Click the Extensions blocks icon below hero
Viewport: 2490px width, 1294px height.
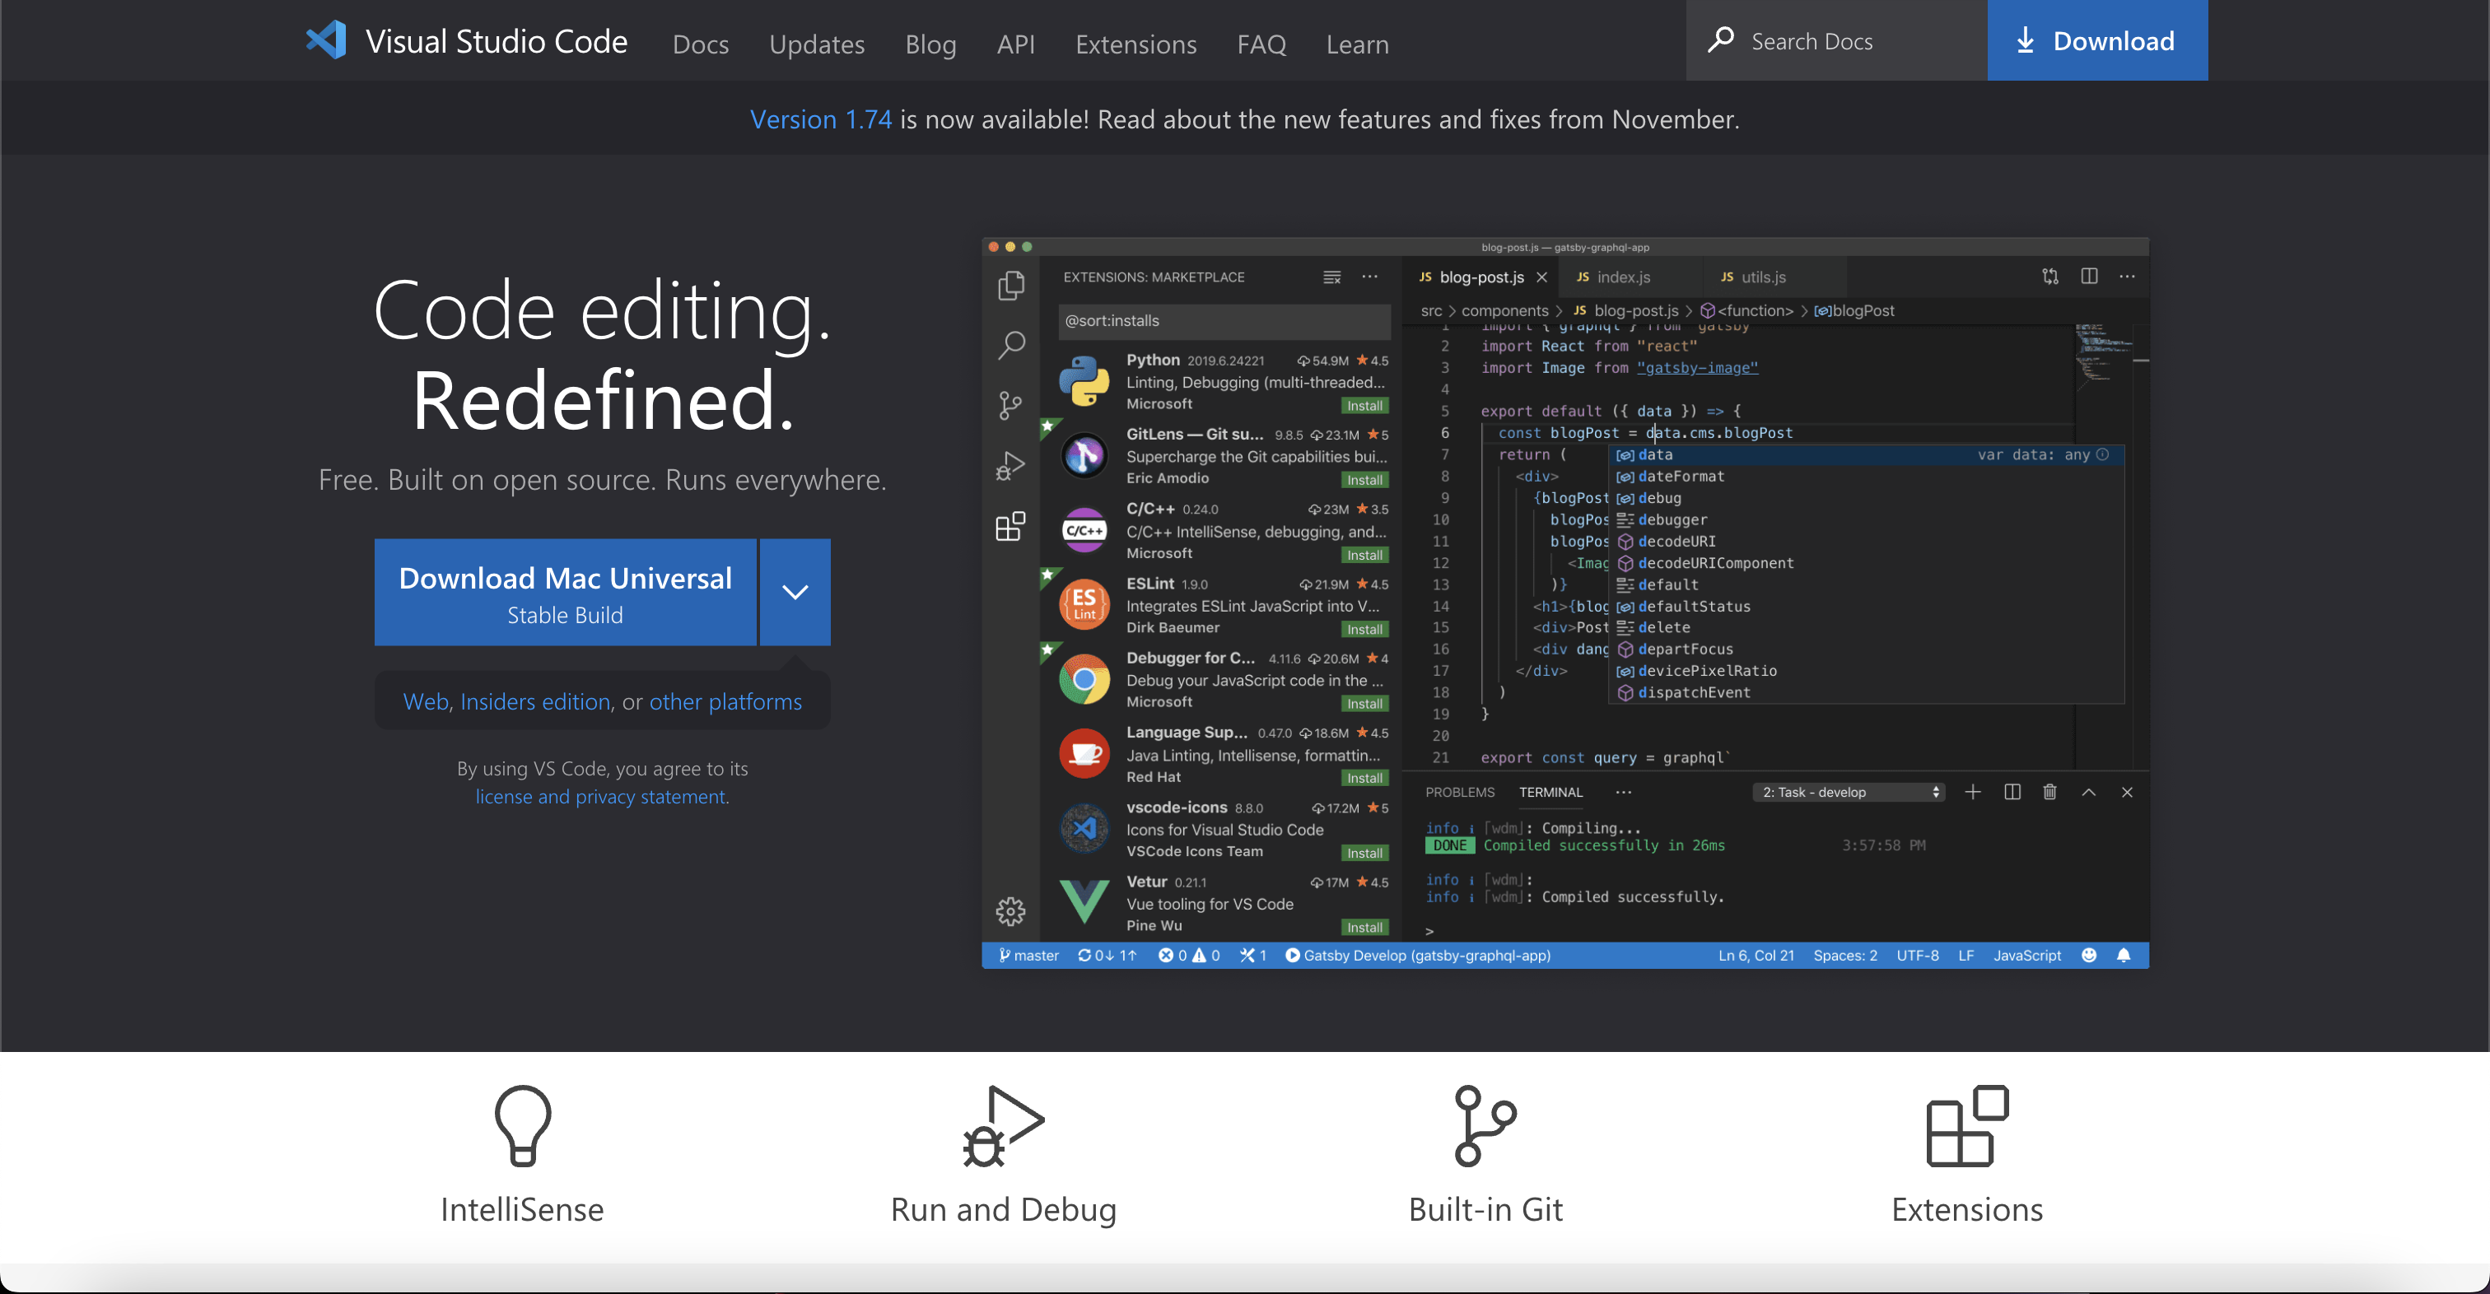1967,1125
